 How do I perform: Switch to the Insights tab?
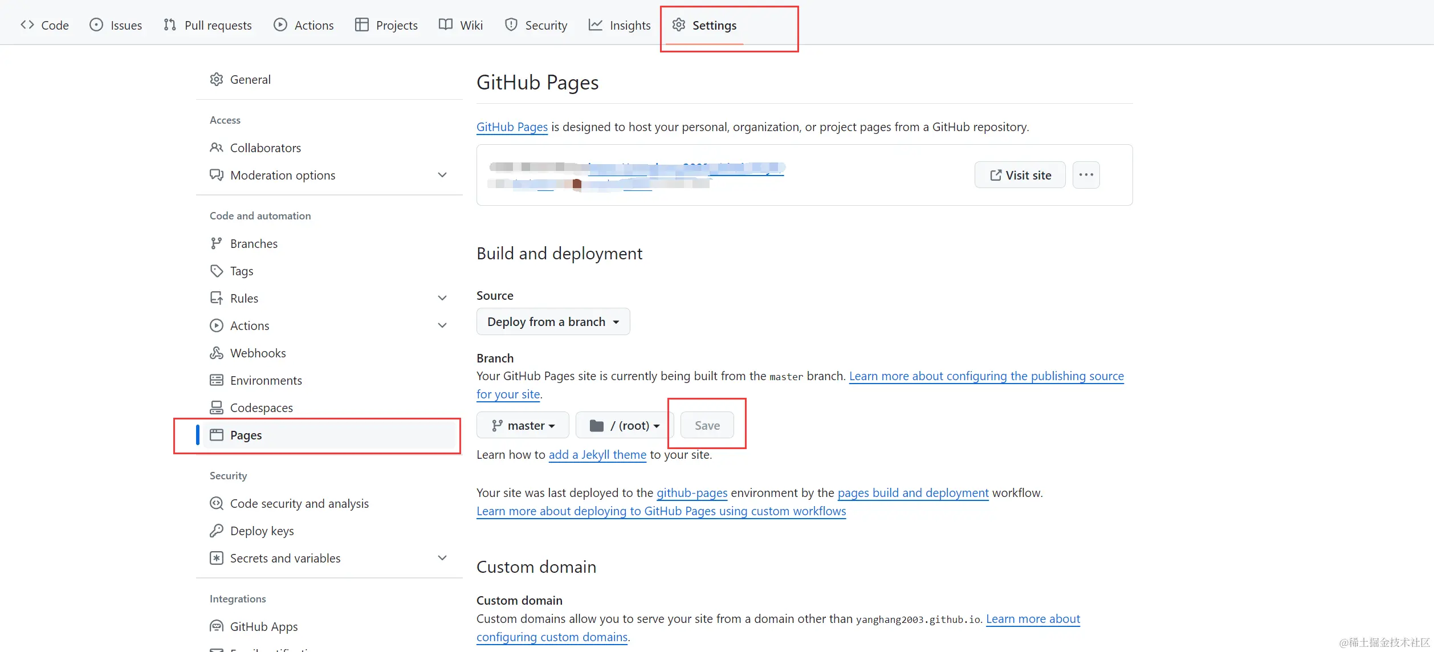pyautogui.click(x=620, y=26)
